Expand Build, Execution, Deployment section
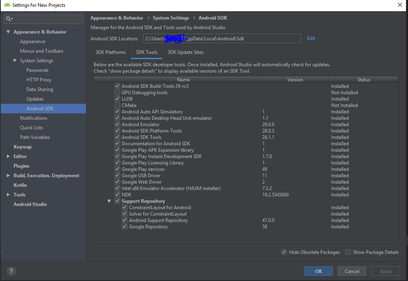 click(x=8, y=176)
